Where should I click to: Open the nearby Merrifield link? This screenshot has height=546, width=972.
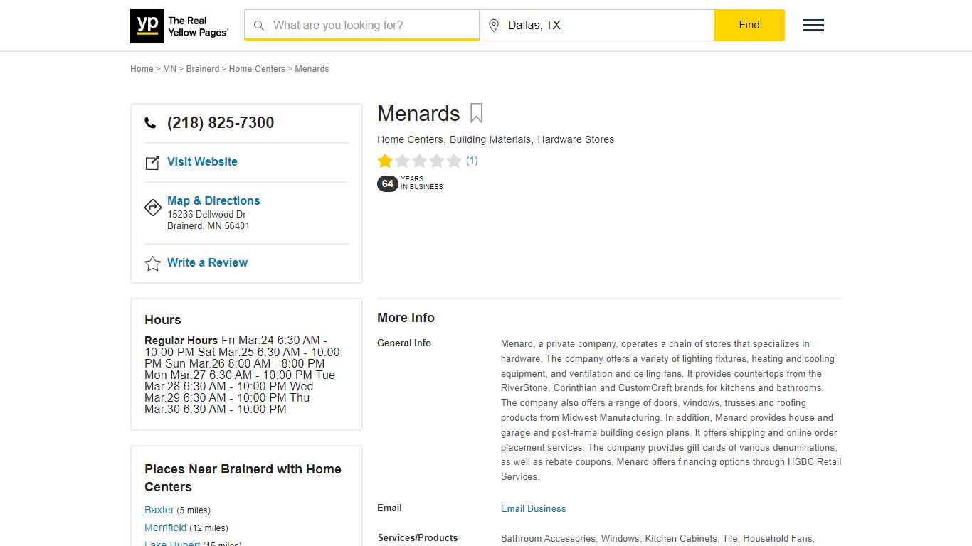[166, 528]
